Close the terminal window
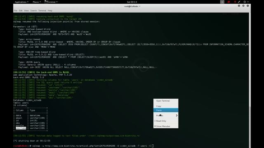The image size is (264, 148). pyautogui.click(x=247, y=6)
